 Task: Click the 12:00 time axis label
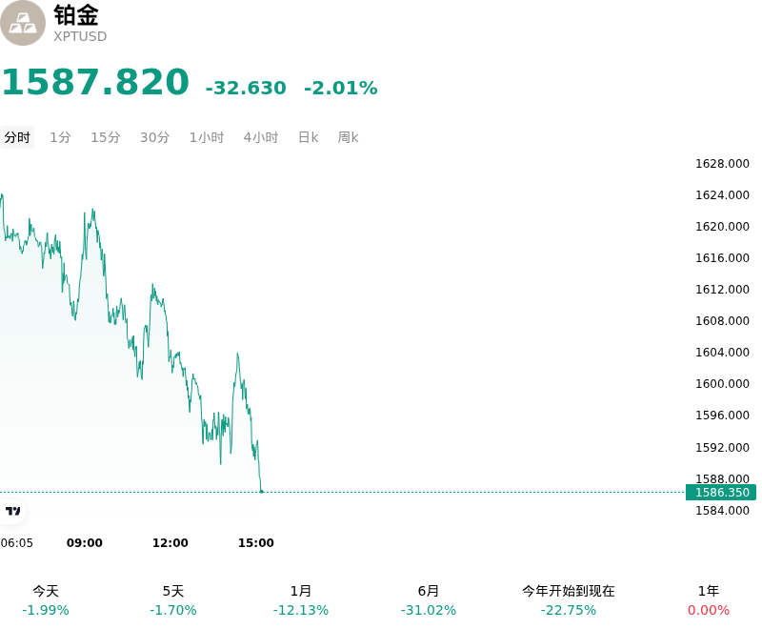[170, 543]
